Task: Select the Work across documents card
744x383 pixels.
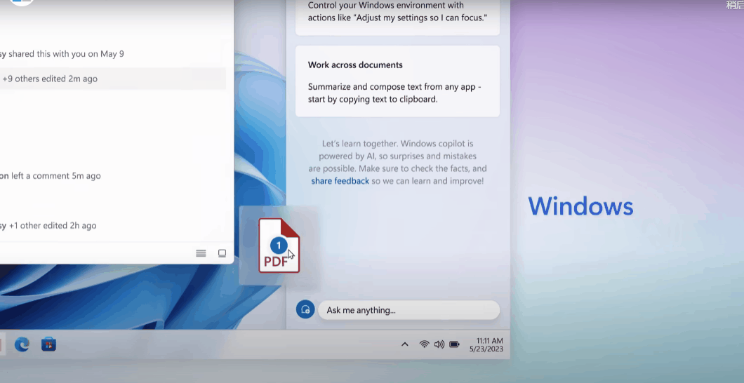Action: pyautogui.click(x=398, y=81)
